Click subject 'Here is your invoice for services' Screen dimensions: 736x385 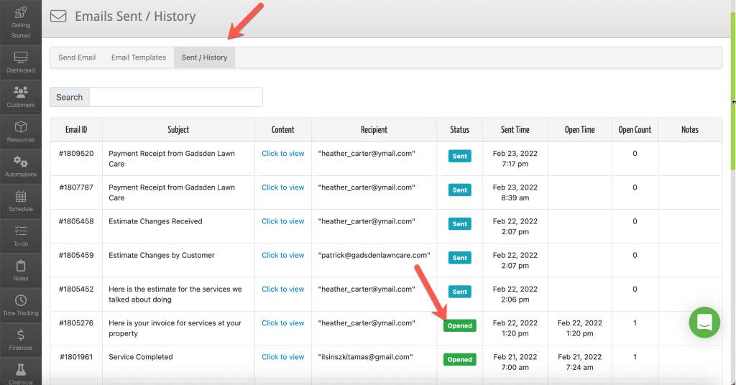[175, 328]
